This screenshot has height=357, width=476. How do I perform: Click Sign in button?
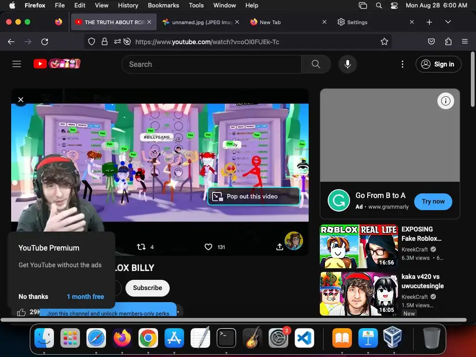pos(438,64)
